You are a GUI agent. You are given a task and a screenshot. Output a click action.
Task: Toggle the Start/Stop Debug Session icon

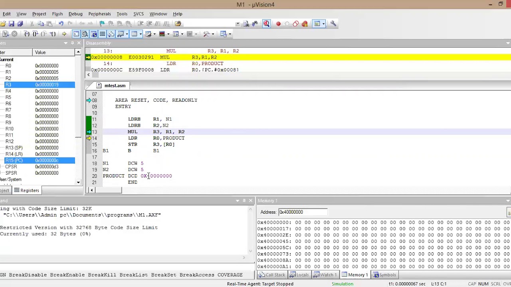[x=266, y=24]
